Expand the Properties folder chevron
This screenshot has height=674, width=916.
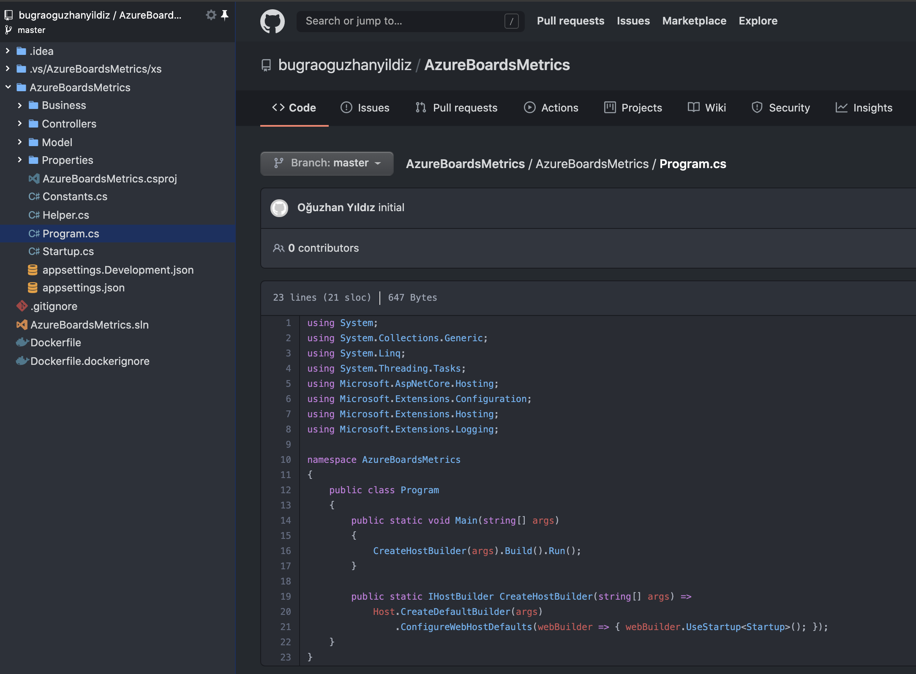(x=20, y=160)
